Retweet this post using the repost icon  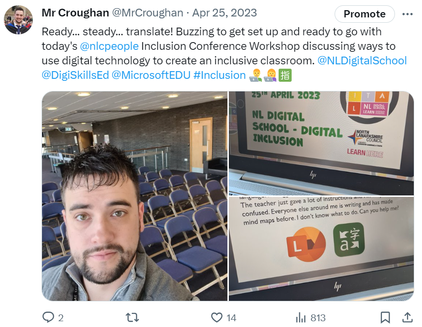[x=132, y=317]
